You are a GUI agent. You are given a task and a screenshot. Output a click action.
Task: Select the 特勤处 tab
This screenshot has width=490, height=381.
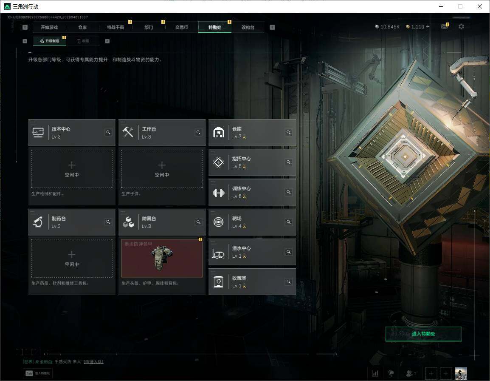215,27
